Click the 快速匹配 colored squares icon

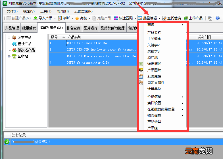pos(116,18)
